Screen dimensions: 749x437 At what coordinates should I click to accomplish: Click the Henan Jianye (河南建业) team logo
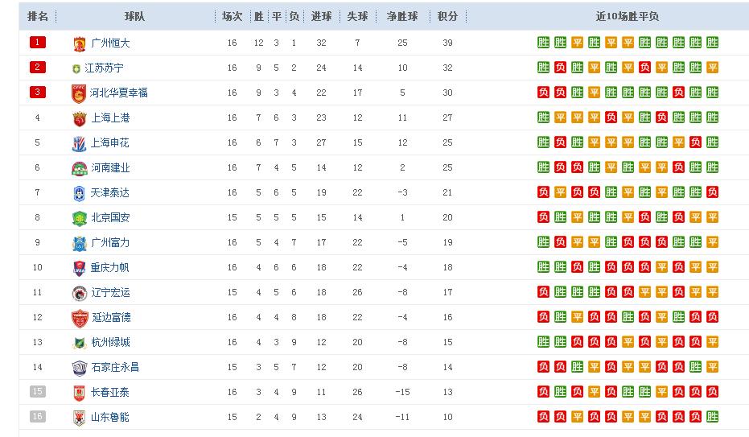[79, 168]
